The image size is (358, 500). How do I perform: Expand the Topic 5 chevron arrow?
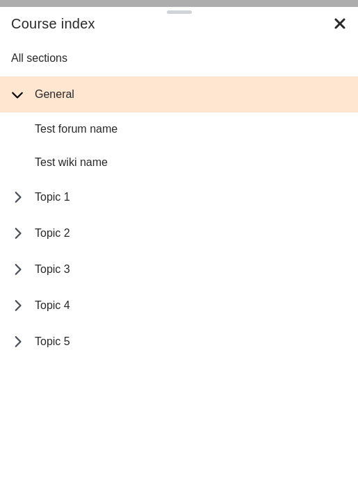click(18, 341)
